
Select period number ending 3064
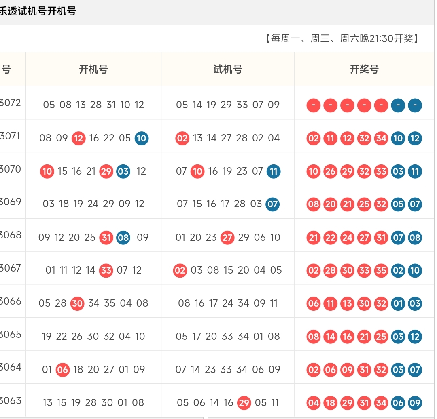coord(11,367)
